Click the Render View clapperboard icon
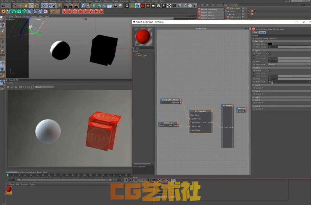This screenshot has width=311, height=205. click(x=66, y=6)
